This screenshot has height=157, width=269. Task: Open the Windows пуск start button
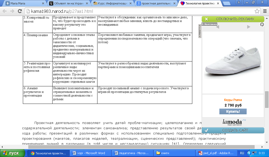pos(12,153)
